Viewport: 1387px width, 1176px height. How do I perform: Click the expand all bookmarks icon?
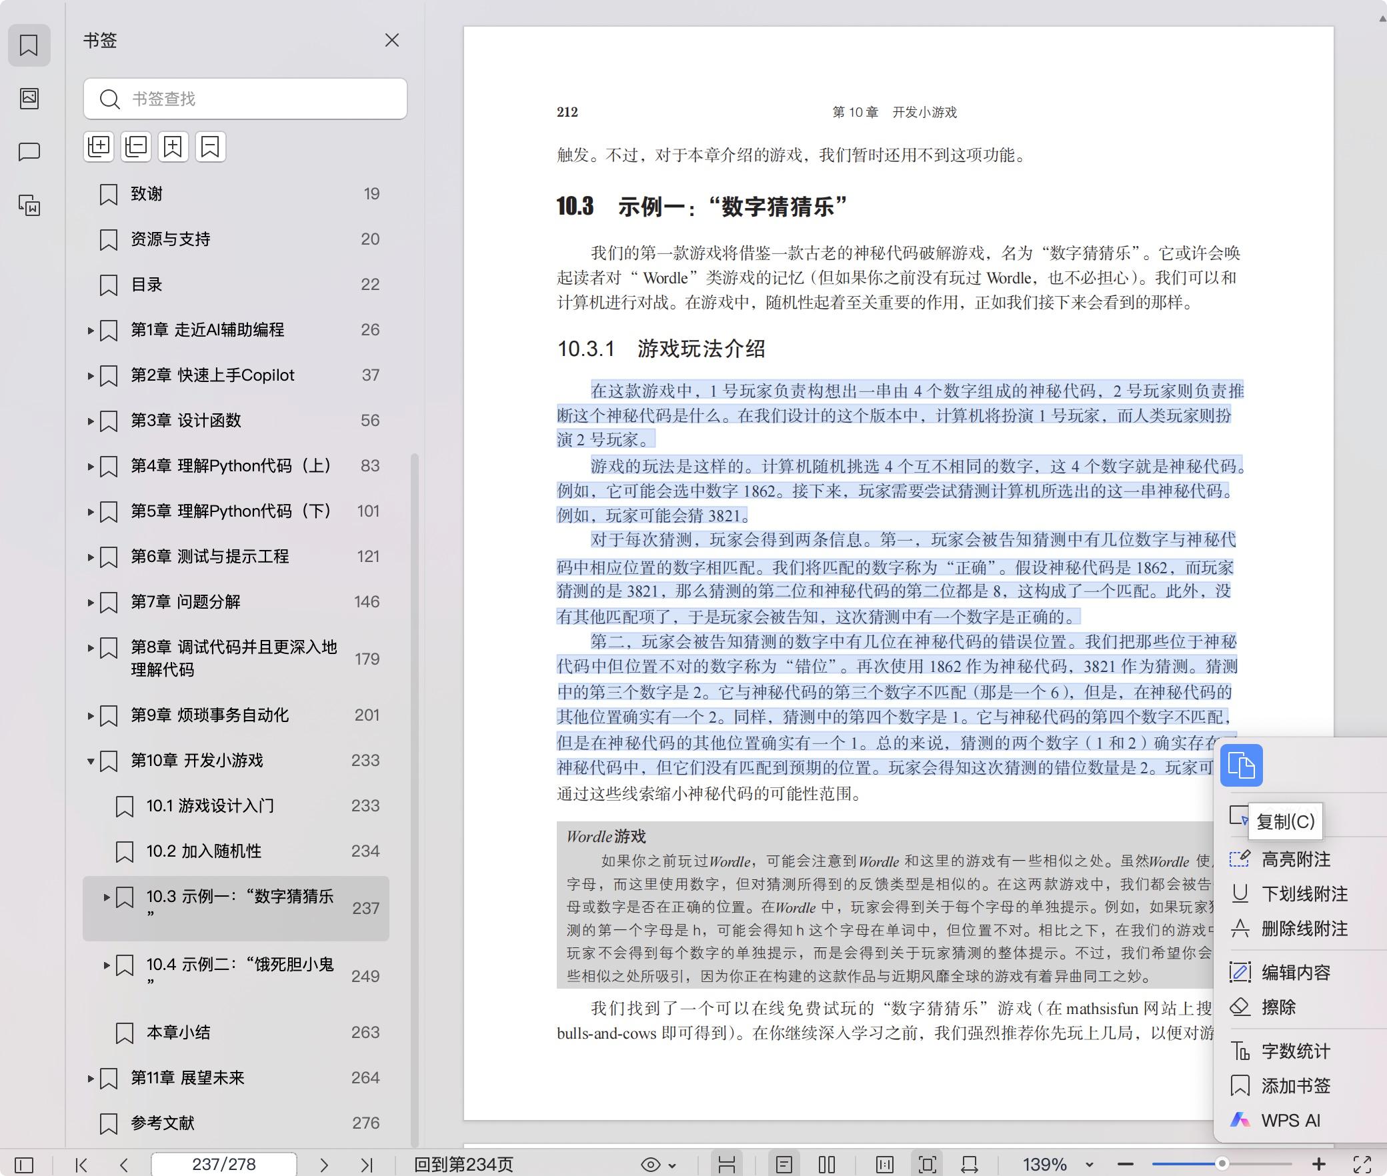tap(99, 147)
